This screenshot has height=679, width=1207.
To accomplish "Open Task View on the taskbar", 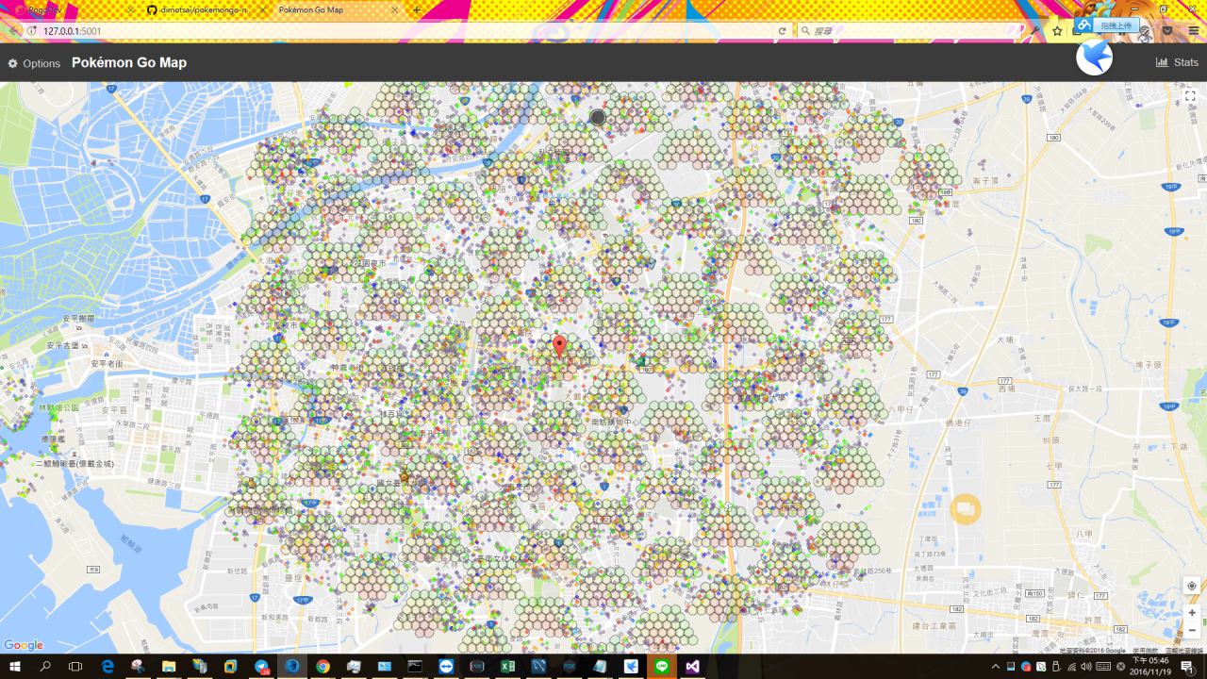I will pos(76,666).
